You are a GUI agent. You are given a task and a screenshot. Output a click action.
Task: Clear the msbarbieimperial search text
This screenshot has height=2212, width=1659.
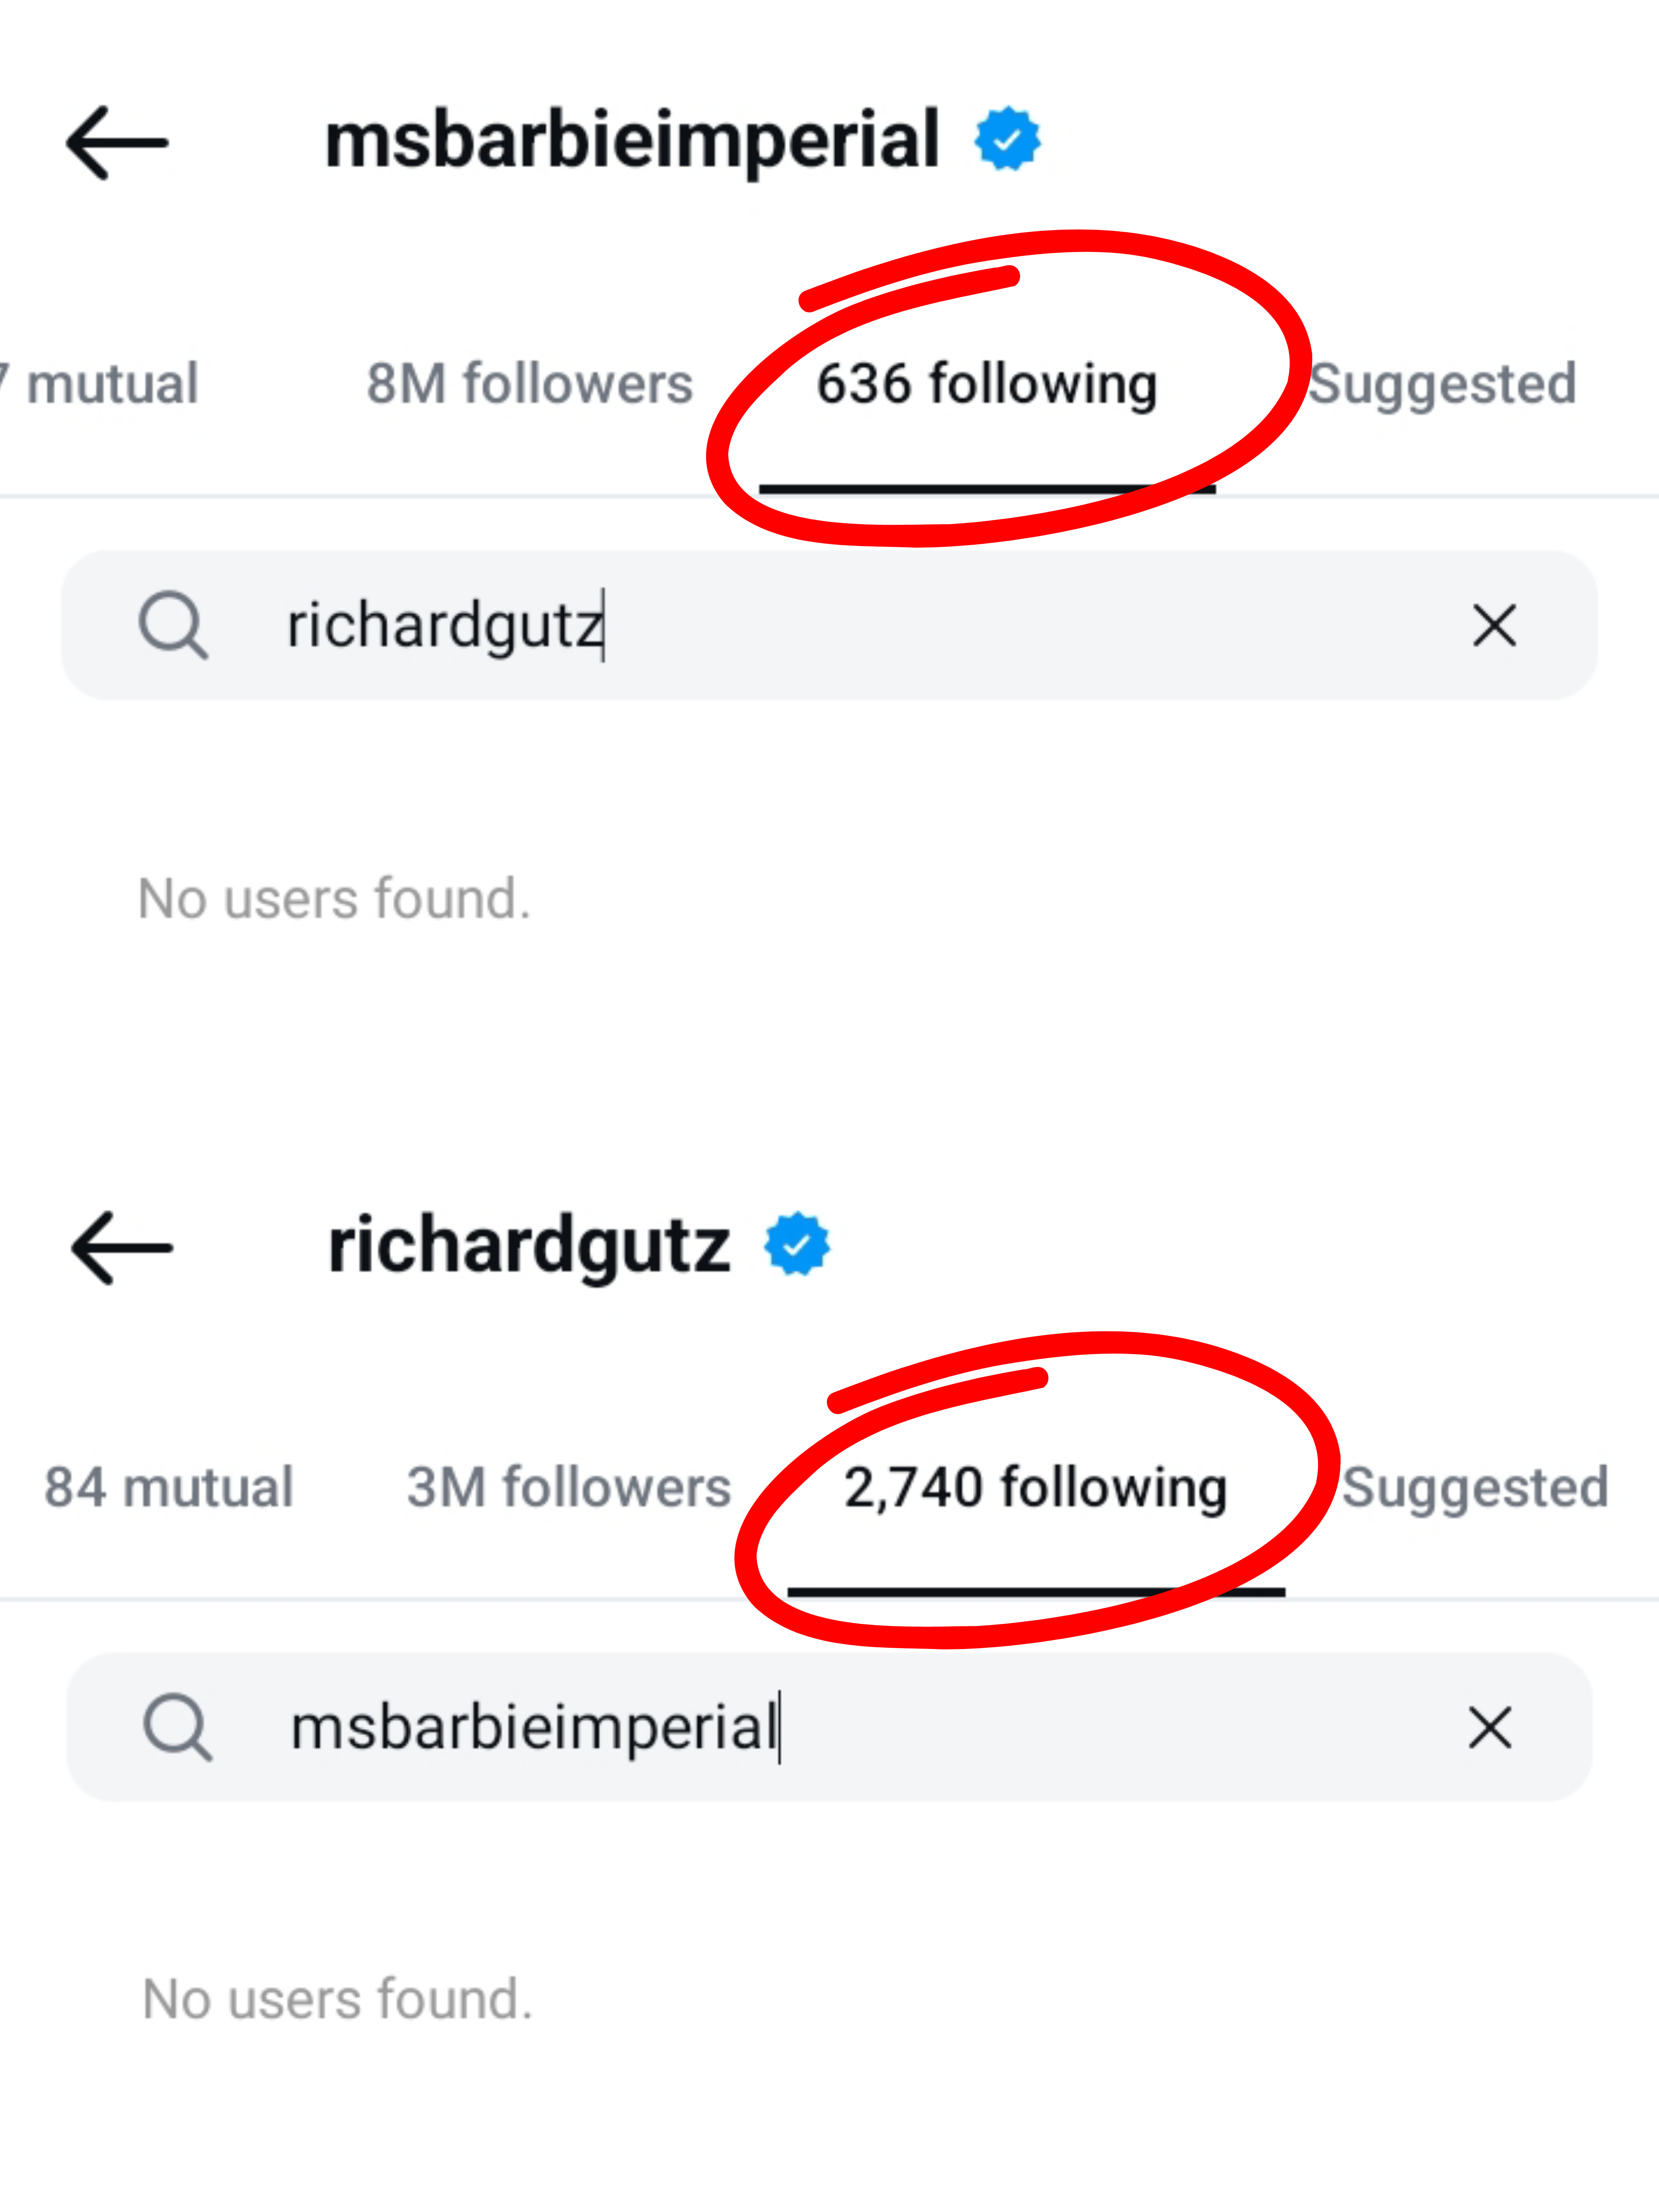click(1489, 1728)
